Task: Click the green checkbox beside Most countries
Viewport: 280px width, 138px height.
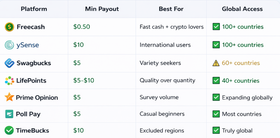Action: click(x=216, y=114)
